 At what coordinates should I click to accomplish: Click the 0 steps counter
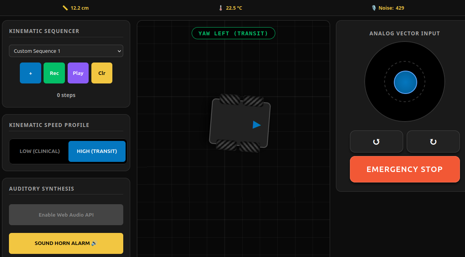(66, 95)
